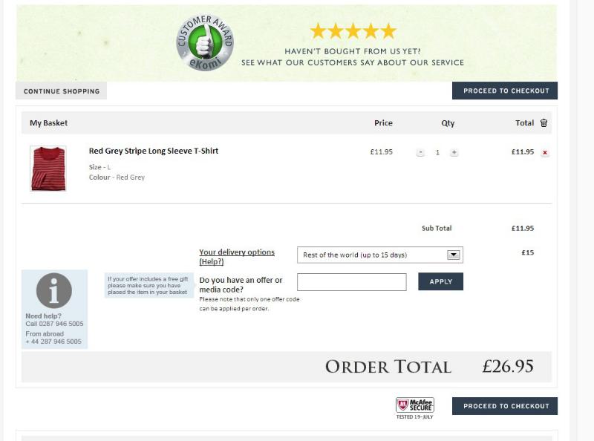Click the Your delivery options (Help?) link
The image size is (594, 441).
(236, 257)
